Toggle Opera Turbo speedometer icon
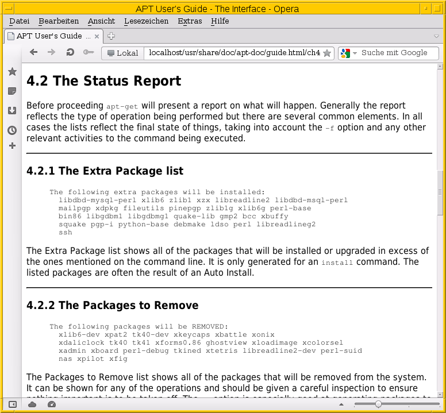The width and height of the screenshot is (446, 413). pos(52,404)
